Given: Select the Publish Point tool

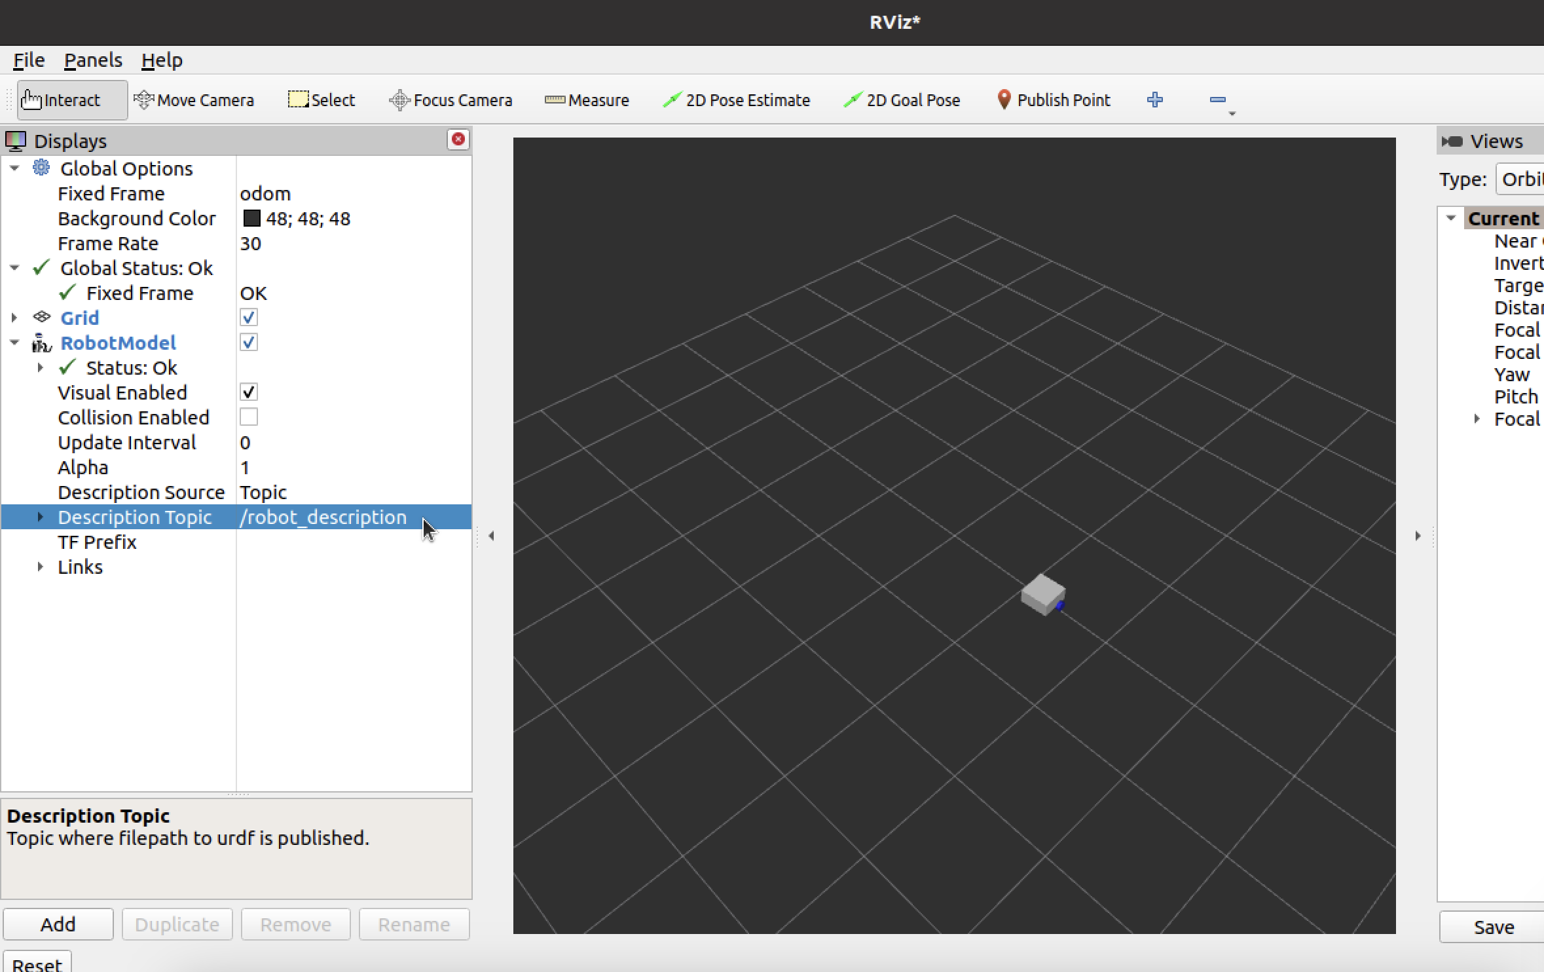Looking at the screenshot, I should pyautogui.click(x=1054, y=100).
